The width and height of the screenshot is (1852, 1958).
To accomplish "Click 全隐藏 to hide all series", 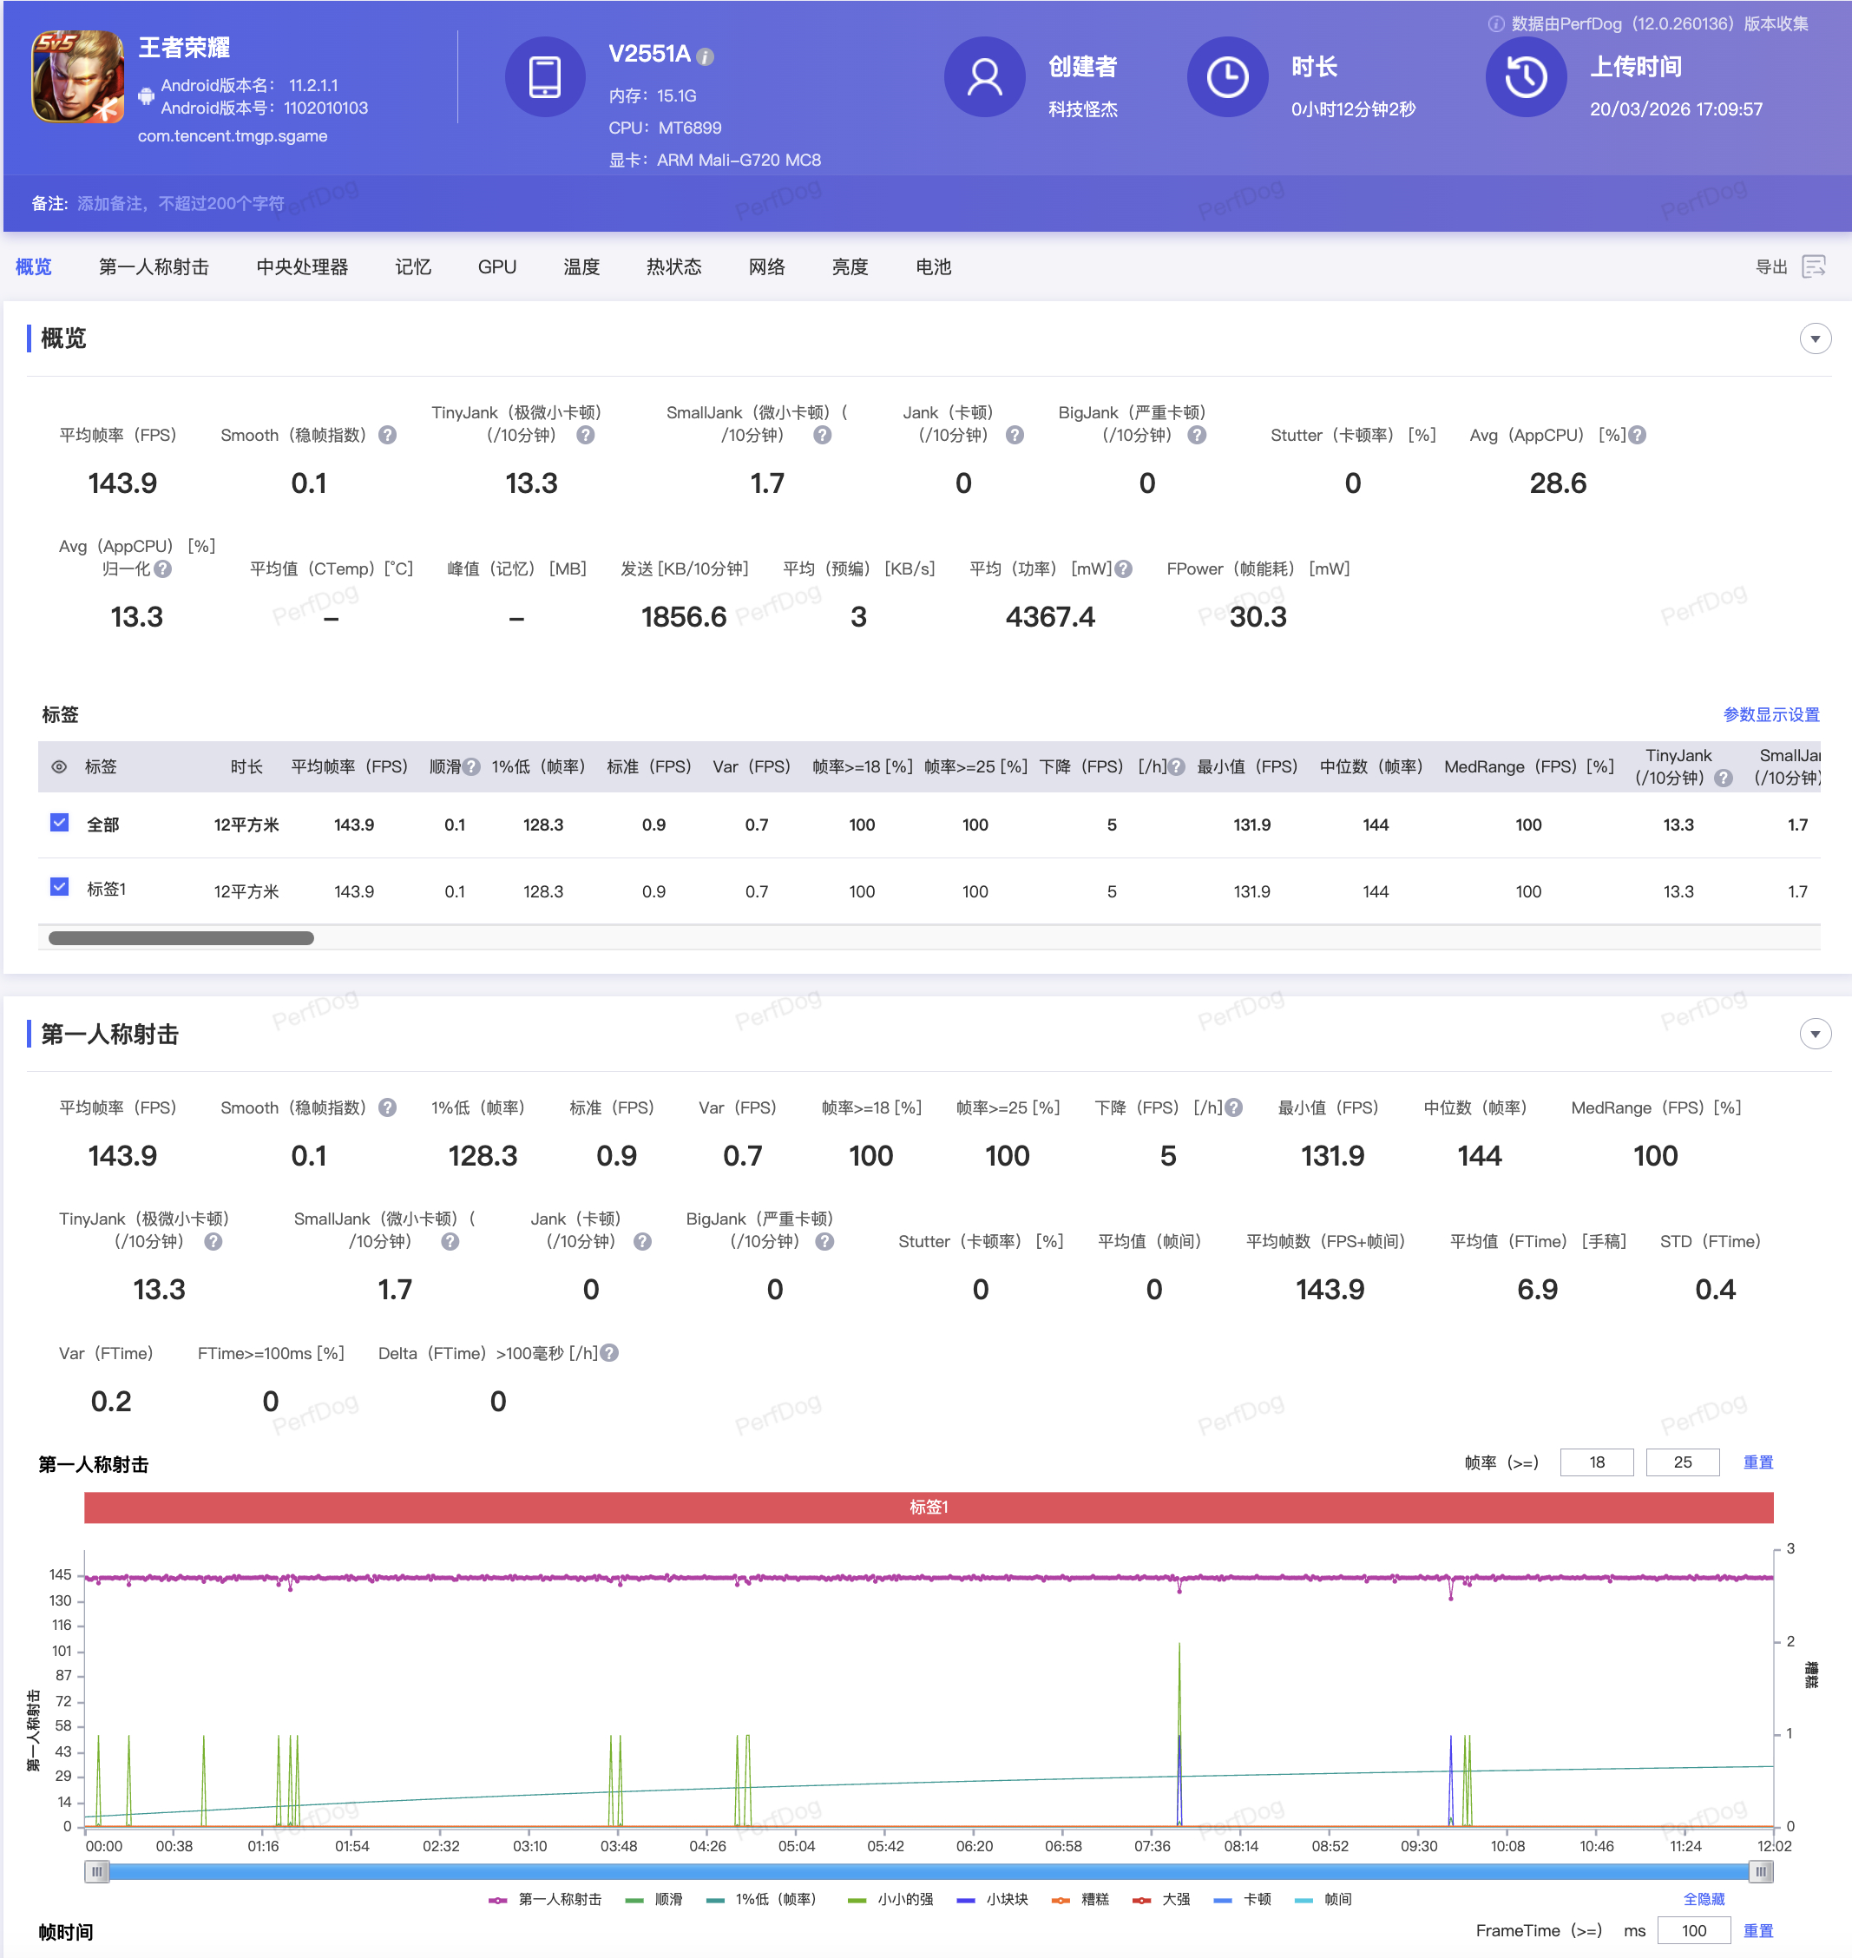I will tap(1704, 1899).
